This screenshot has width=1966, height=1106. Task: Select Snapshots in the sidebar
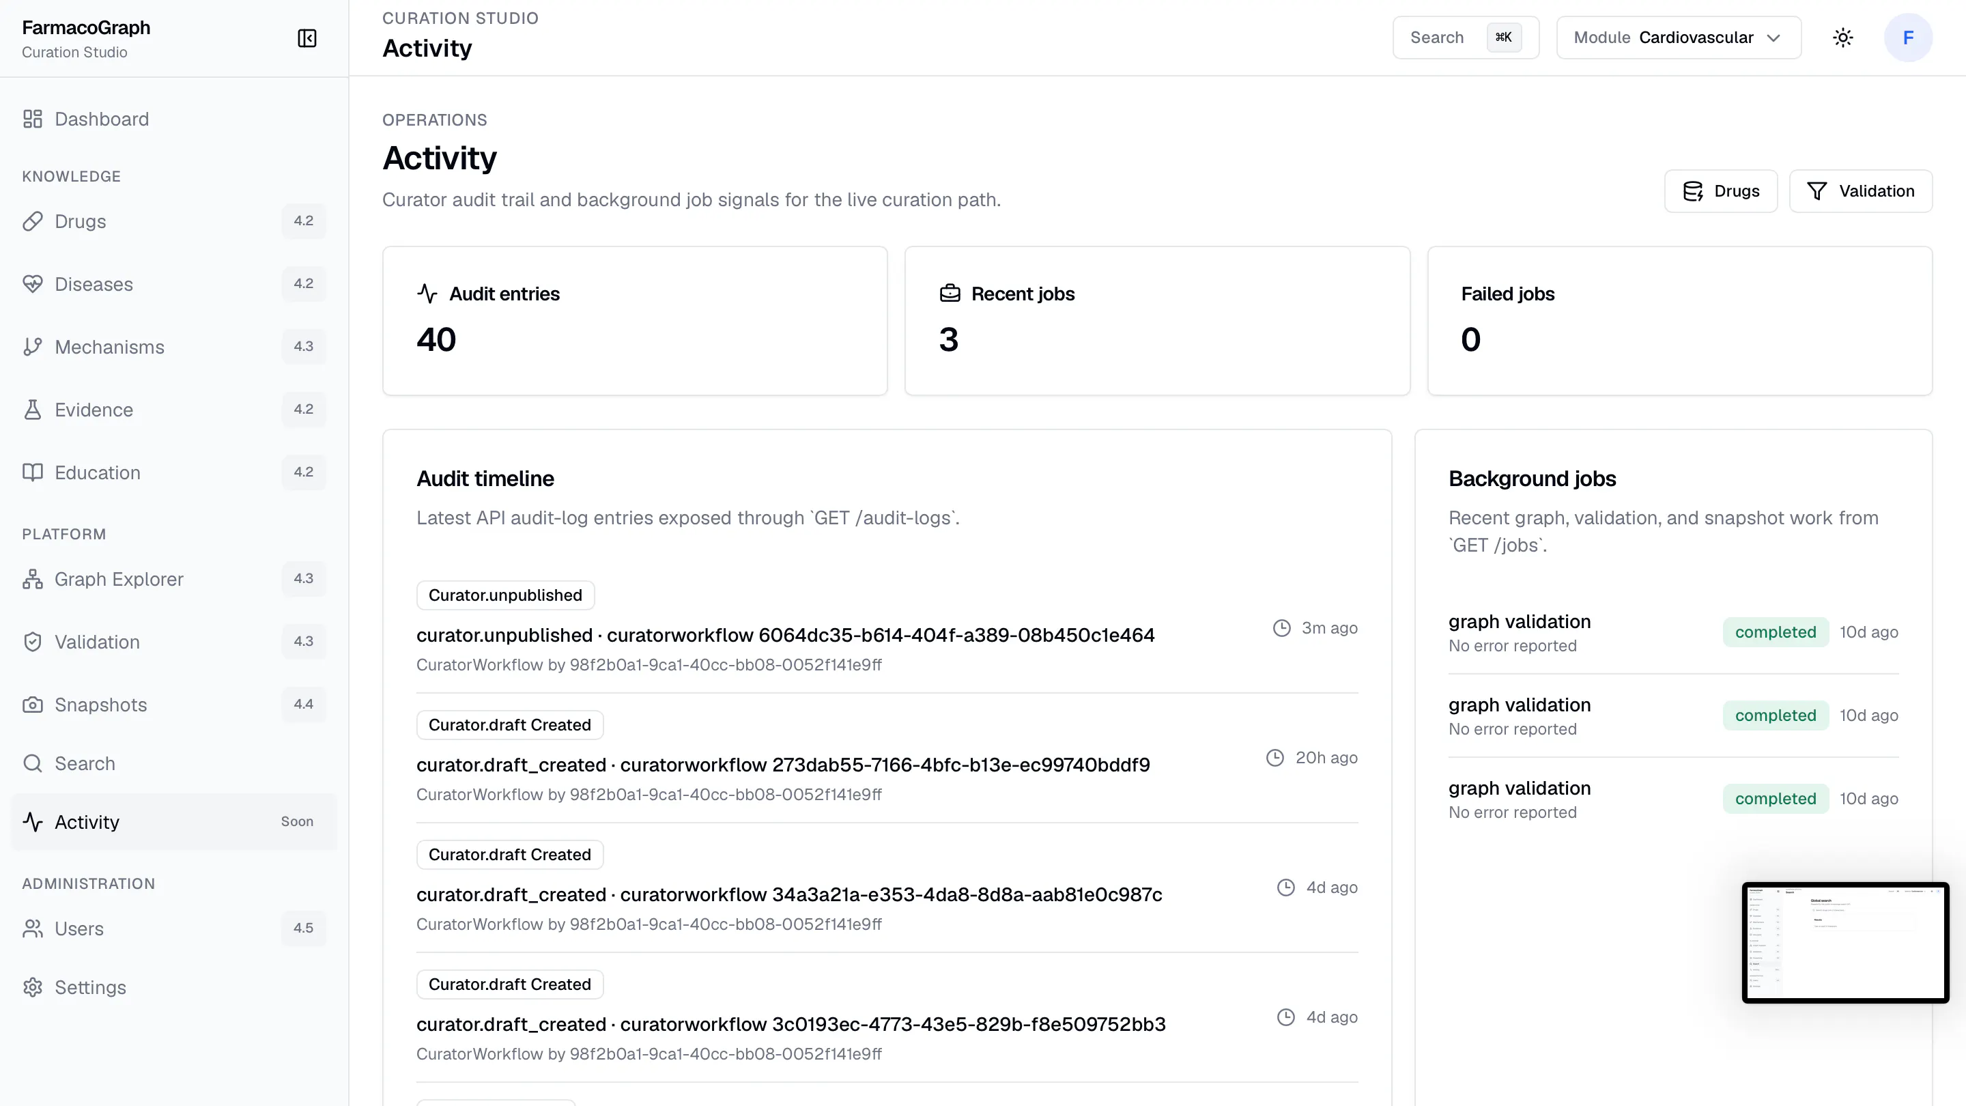[x=174, y=705]
